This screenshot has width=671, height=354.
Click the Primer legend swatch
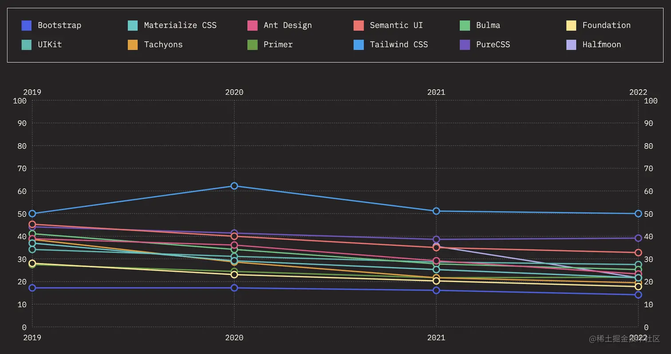[252, 44]
